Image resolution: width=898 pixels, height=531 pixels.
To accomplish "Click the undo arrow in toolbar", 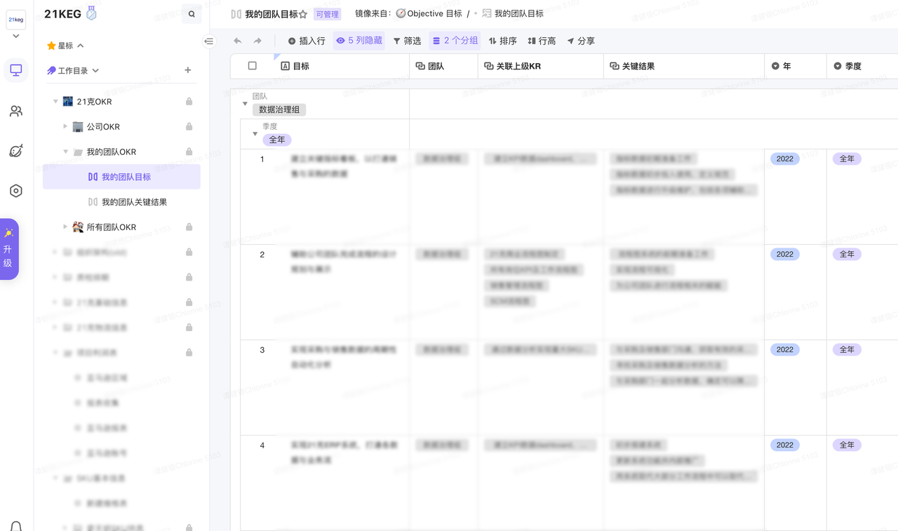I will 238,41.
